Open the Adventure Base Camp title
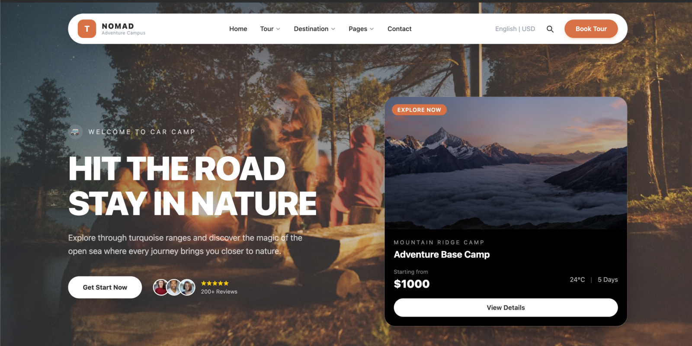Image resolution: width=692 pixels, height=346 pixels. tap(442, 255)
